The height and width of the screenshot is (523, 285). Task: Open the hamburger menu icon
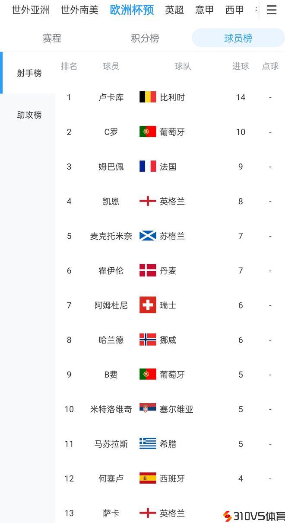[272, 10]
